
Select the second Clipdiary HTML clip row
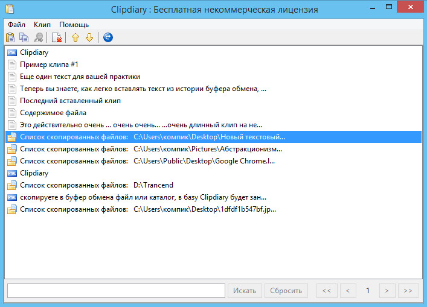tap(214, 173)
